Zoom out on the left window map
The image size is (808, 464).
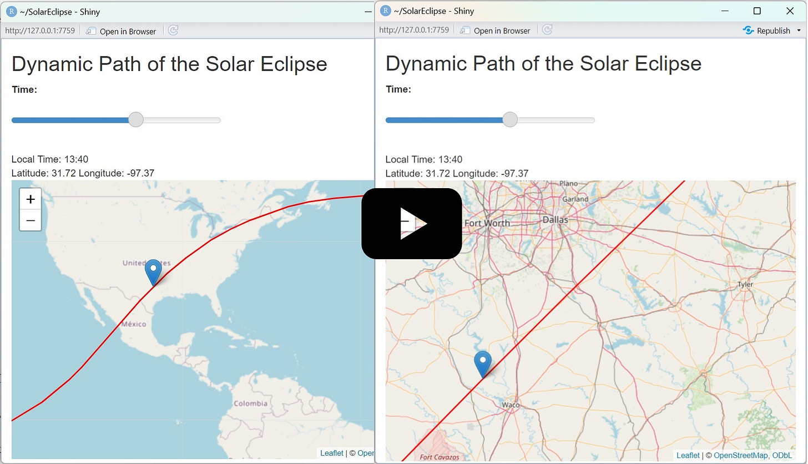31,220
